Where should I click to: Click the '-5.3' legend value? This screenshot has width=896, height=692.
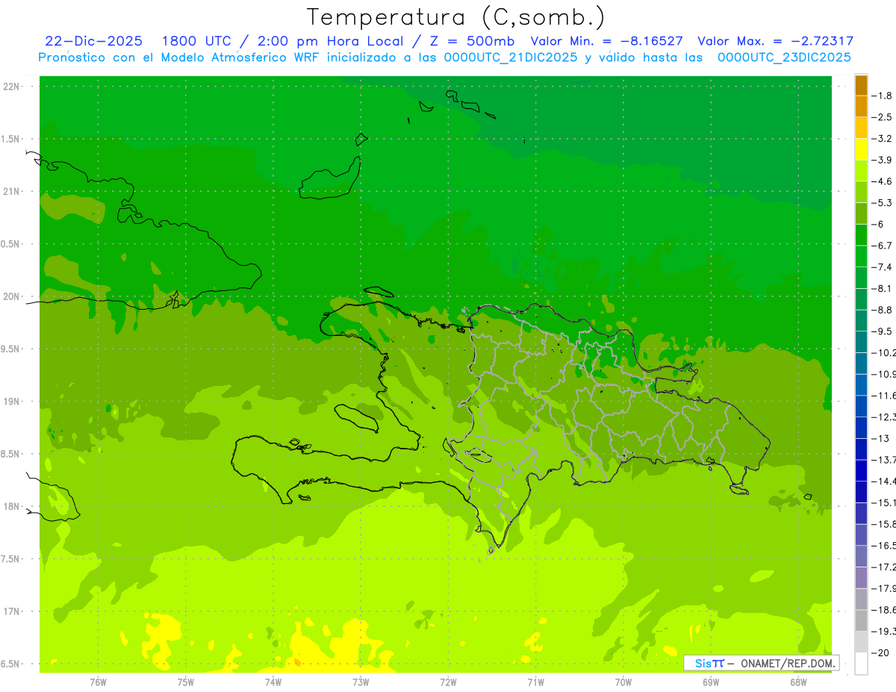tap(883, 203)
